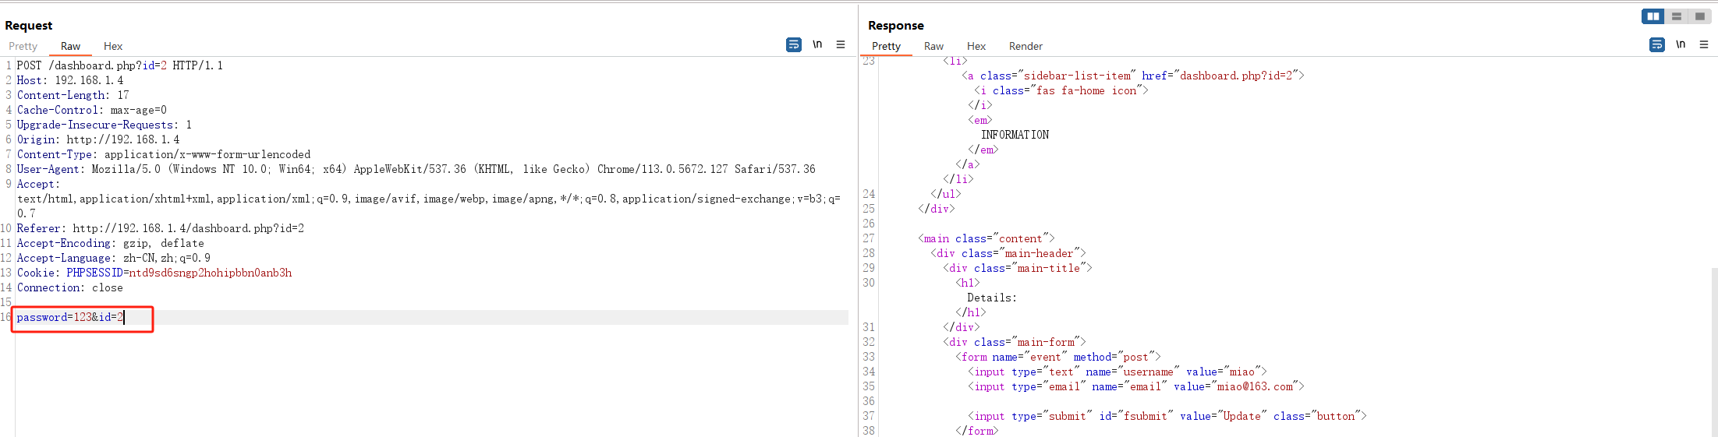The width and height of the screenshot is (1718, 437).
Task: Click the Response panel vertical scrollbar
Action: (x=1713, y=351)
